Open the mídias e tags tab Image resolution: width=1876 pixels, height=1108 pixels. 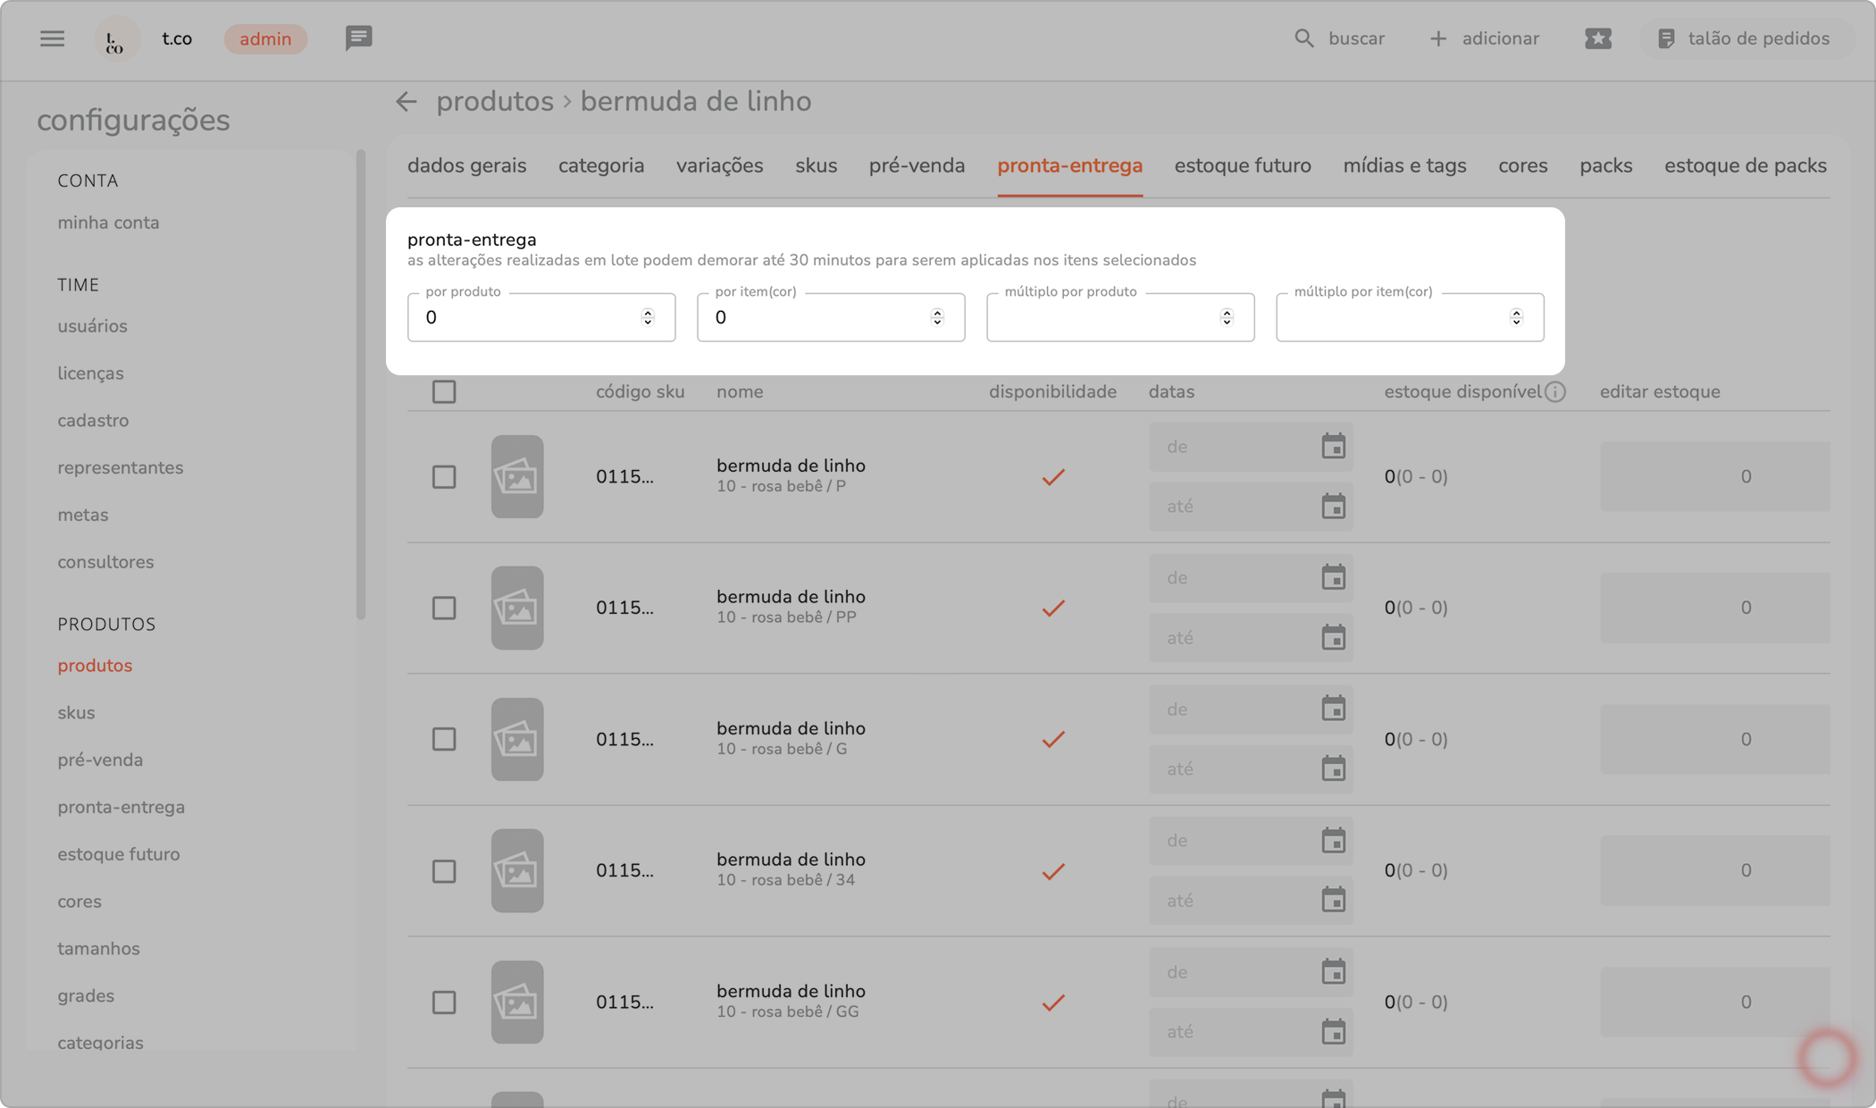pos(1404,166)
